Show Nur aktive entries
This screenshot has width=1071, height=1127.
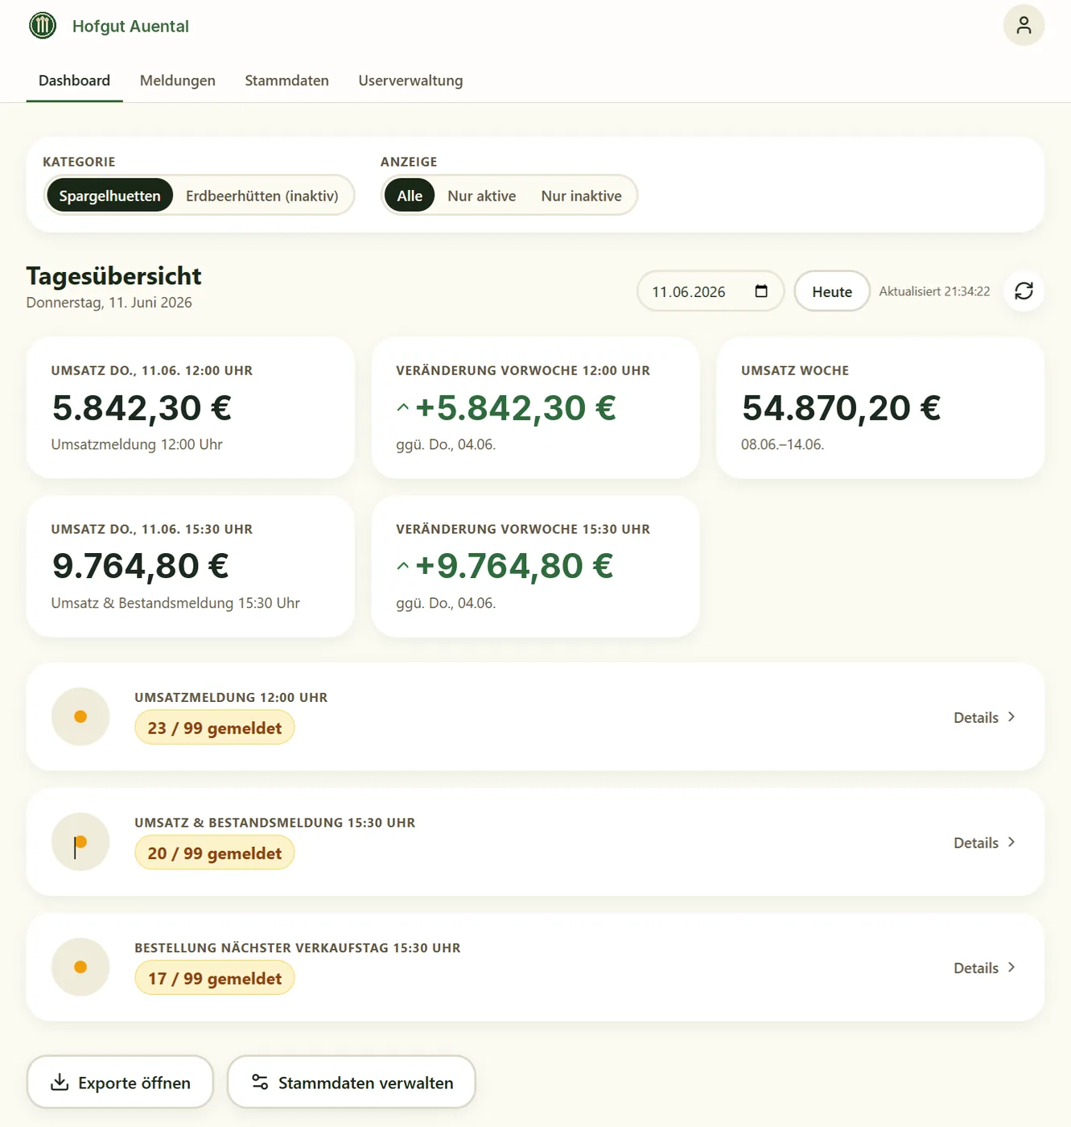[x=482, y=196]
